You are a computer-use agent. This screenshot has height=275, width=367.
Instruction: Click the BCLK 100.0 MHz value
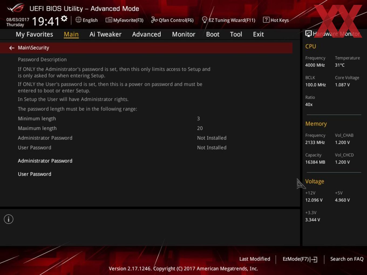[x=315, y=85]
